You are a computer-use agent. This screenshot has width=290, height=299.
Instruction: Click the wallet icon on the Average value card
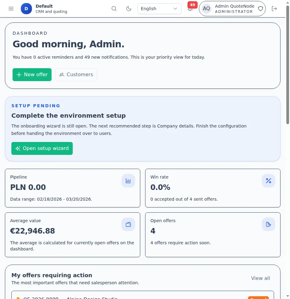128,224
